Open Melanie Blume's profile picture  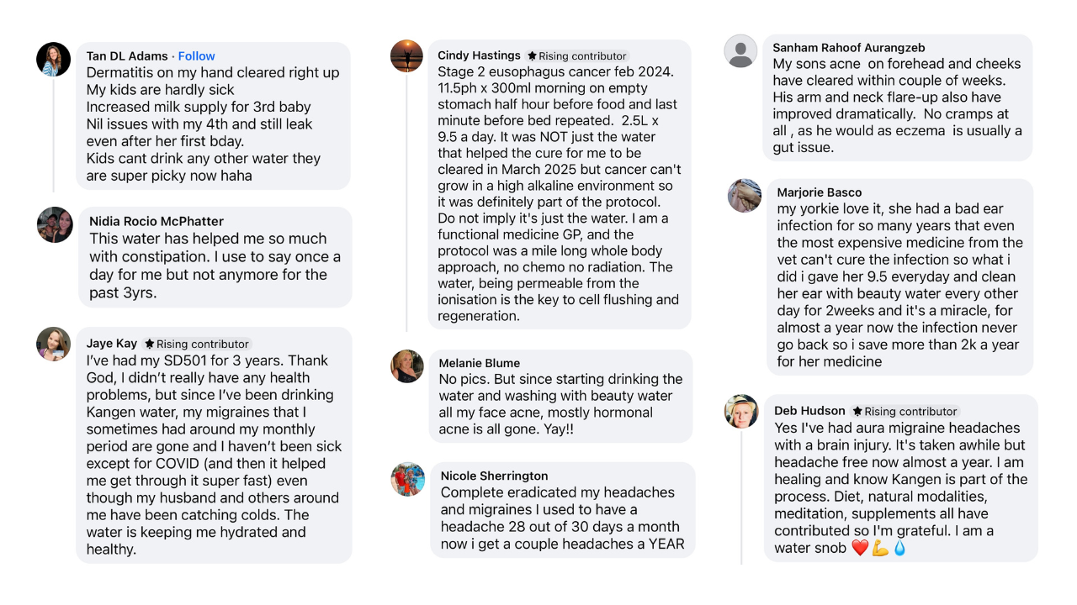407,366
